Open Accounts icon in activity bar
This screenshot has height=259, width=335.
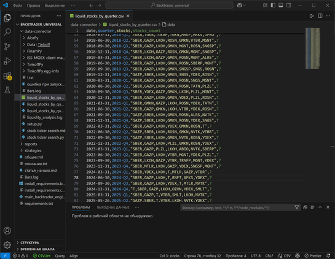point(7,231)
